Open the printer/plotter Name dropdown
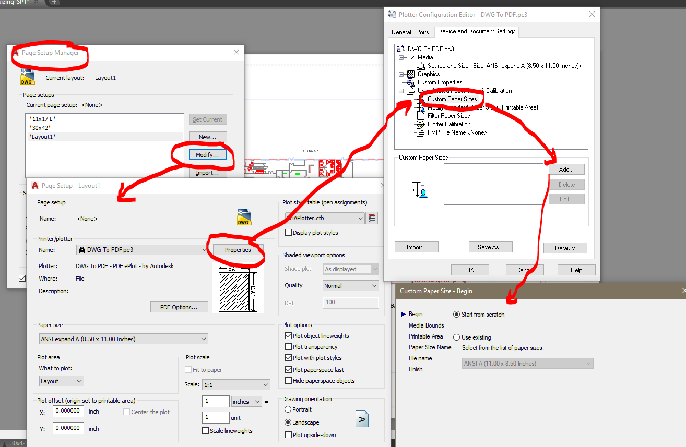This screenshot has width=686, height=447. 142,250
